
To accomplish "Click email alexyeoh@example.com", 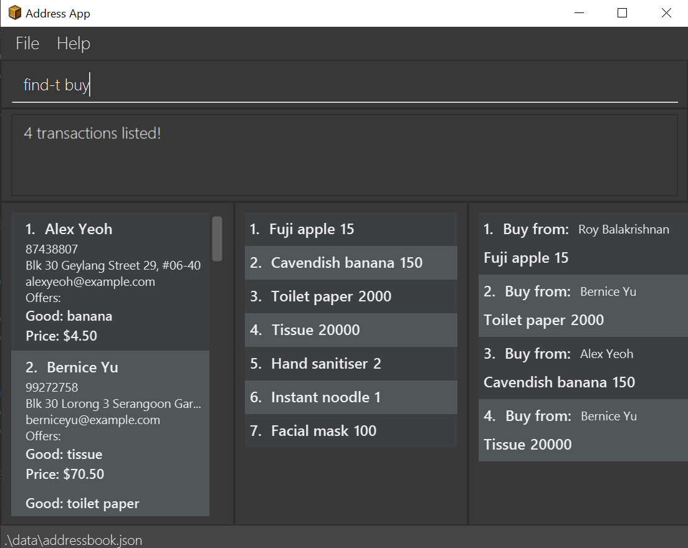I will [x=90, y=281].
